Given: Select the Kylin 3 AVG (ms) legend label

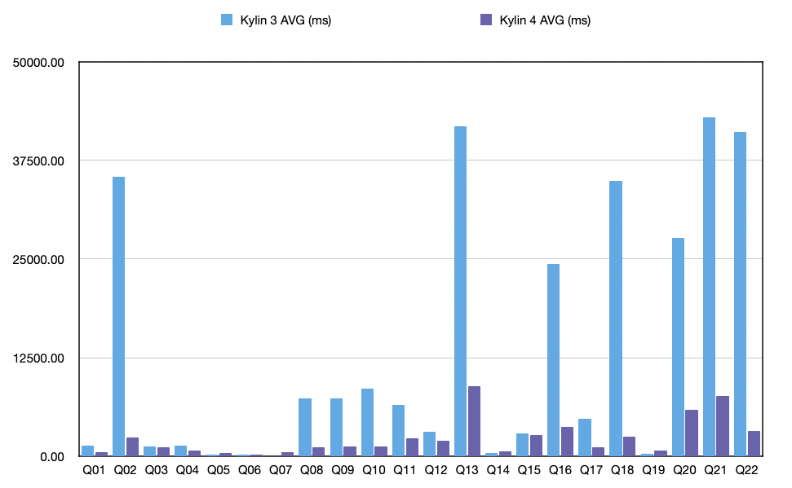Looking at the screenshot, I should [285, 20].
